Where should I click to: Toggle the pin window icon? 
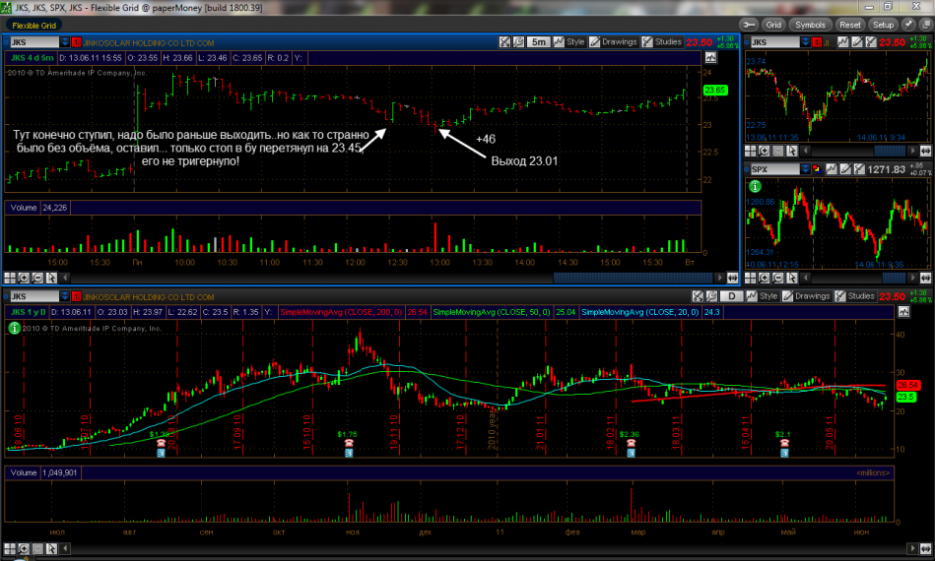click(908, 25)
